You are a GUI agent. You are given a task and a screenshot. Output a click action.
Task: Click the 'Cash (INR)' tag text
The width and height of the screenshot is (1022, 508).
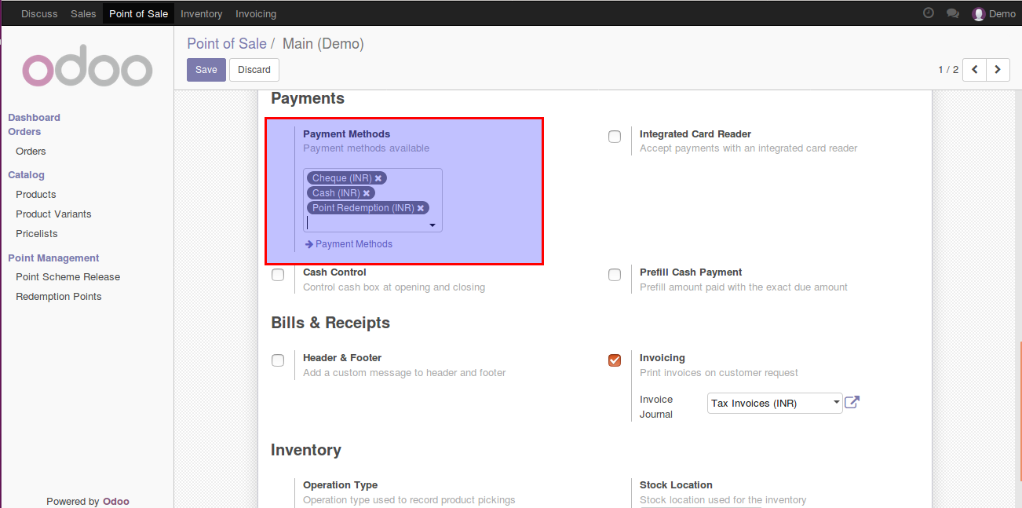coord(336,193)
